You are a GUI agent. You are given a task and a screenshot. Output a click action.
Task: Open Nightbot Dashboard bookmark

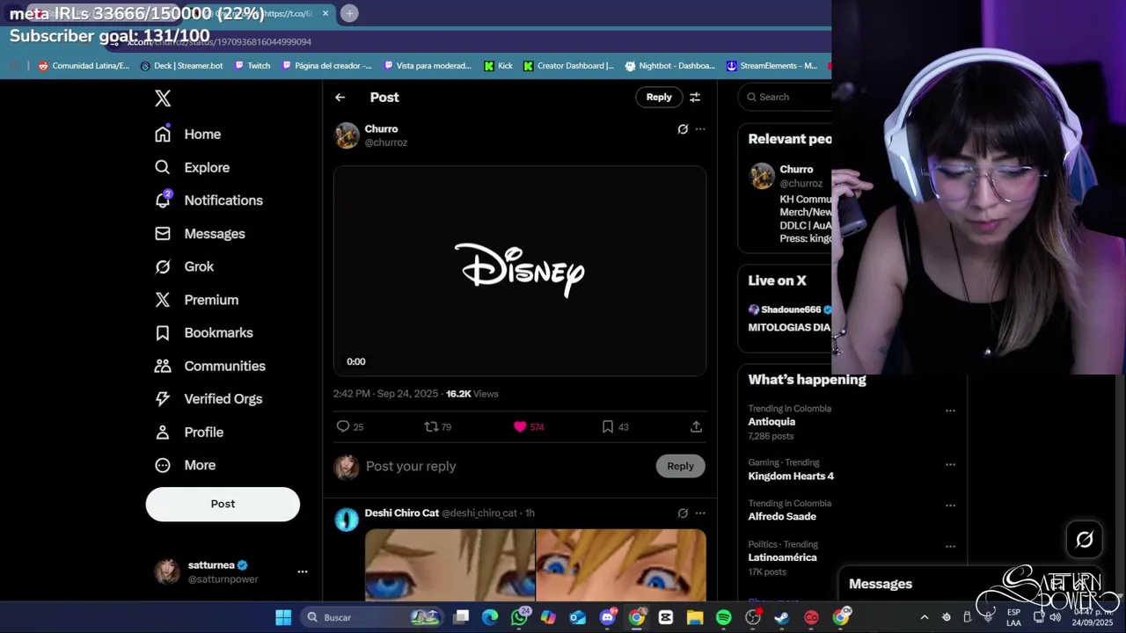pos(670,66)
